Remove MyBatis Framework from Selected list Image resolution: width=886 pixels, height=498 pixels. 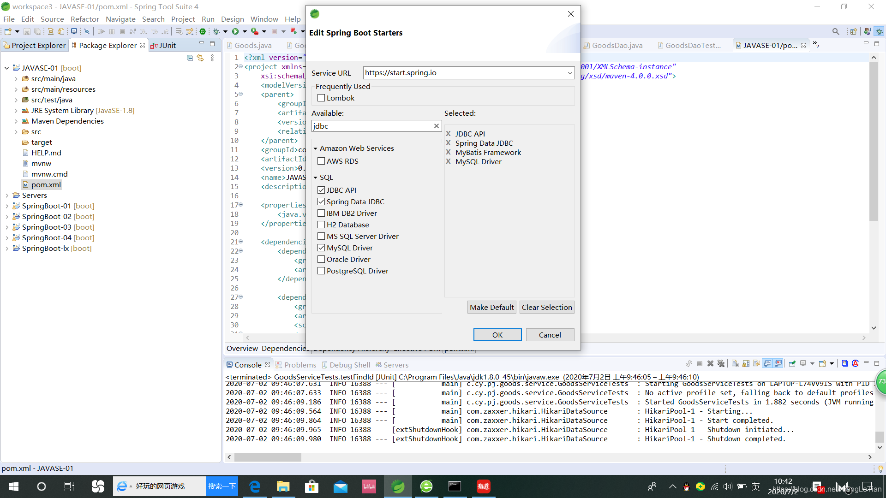click(x=448, y=152)
